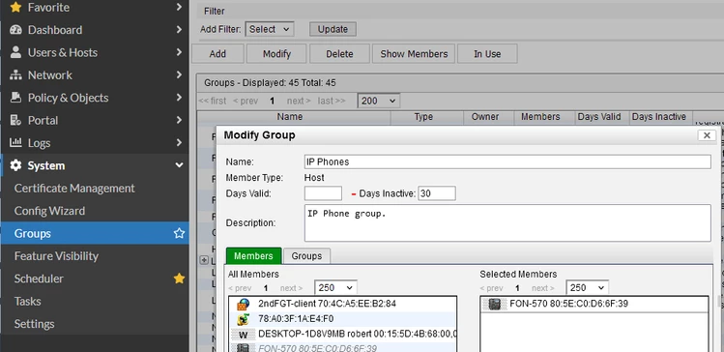Select 78:A0:3F:1A:E4:F0 row in All Members

click(x=342, y=319)
